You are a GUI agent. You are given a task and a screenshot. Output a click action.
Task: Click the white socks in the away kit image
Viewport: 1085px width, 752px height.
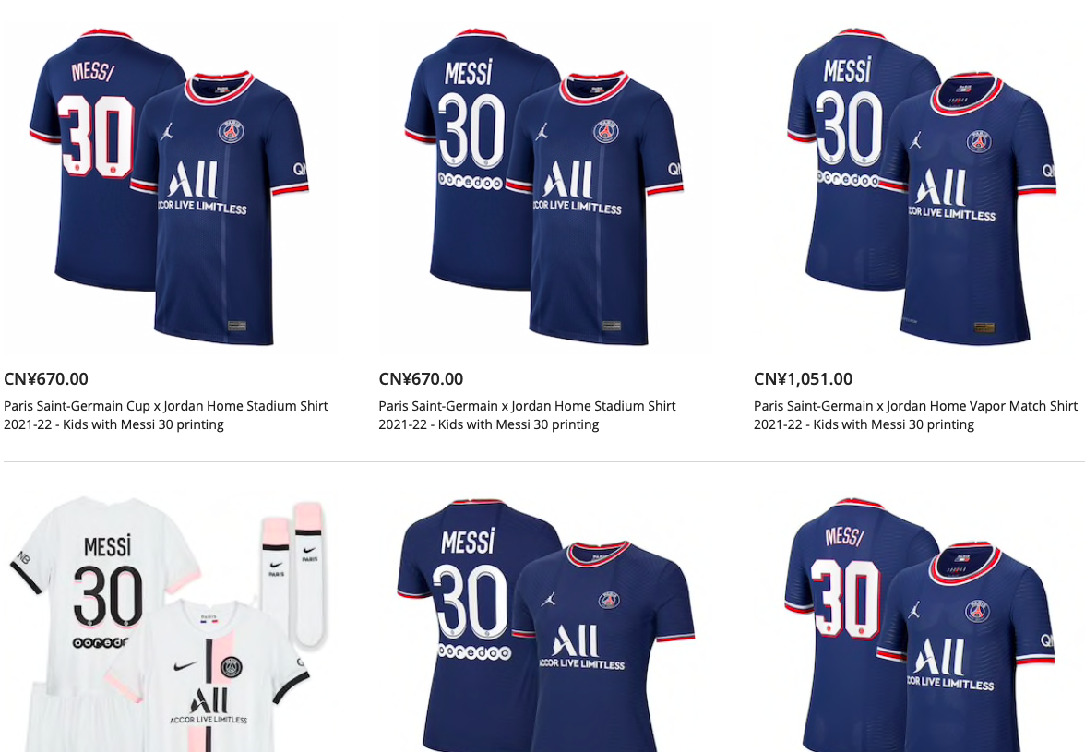[x=293, y=574]
